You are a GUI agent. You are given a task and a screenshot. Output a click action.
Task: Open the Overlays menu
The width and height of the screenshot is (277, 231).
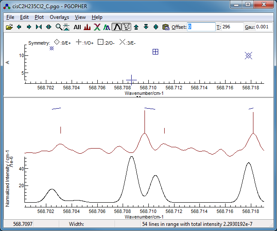click(x=59, y=17)
